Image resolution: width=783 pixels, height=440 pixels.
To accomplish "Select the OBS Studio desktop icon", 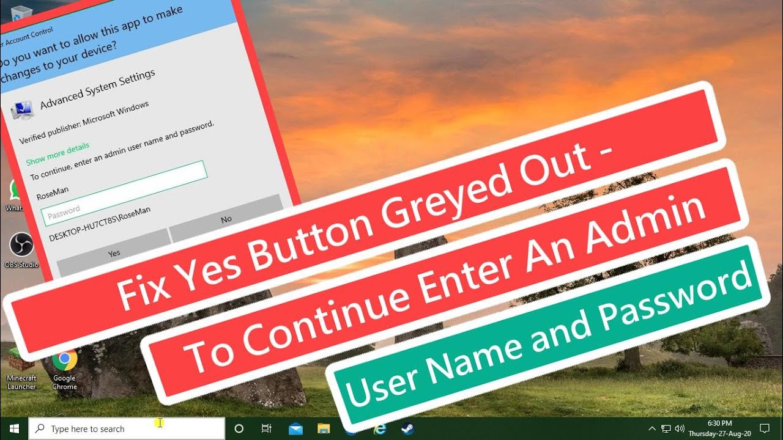I will pos(23,251).
